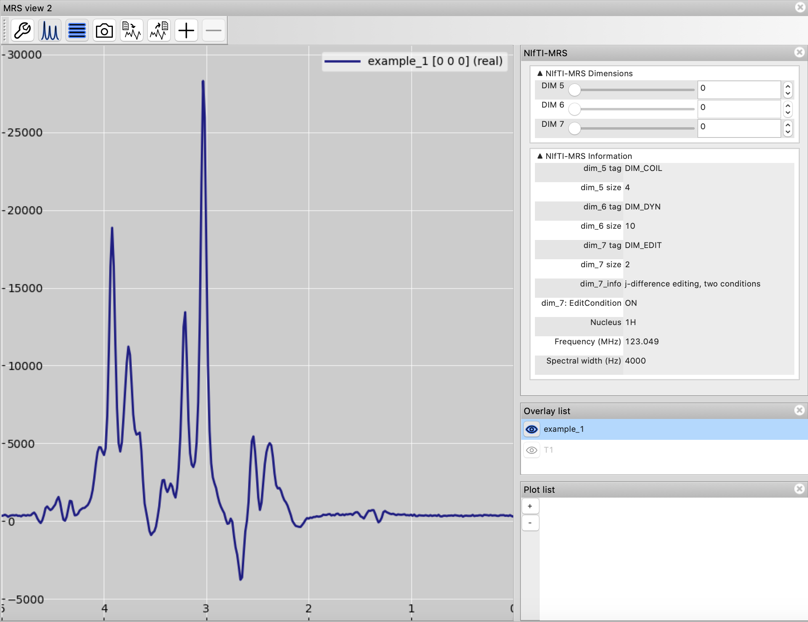Click the DIM_COIL value text
Screen dimensions: 808x622
643,169
